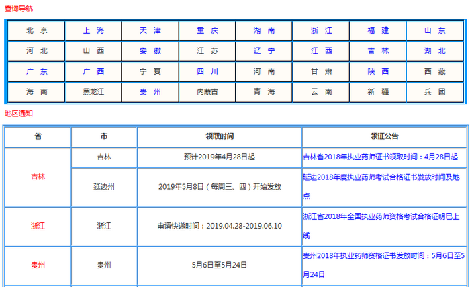Image resolution: width=470 pixels, height=287 pixels.
Task: Open the 贵州 link in the navigation grid
Action: point(150,91)
